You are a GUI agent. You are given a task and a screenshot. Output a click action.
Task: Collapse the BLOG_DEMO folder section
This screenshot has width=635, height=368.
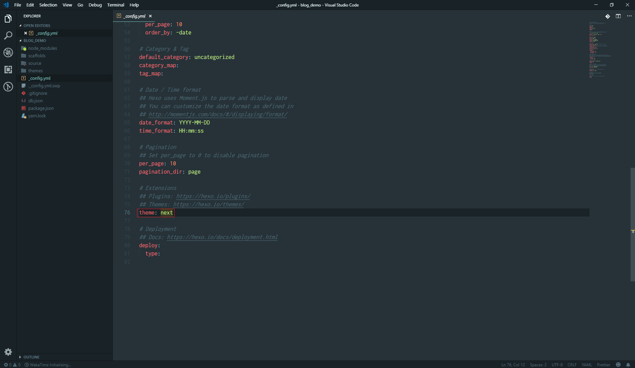tap(35, 41)
